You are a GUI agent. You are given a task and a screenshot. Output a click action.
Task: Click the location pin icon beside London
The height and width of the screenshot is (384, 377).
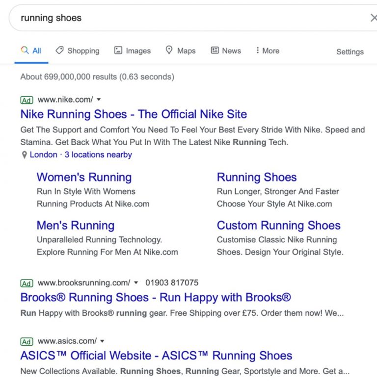pyautogui.click(x=24, y=155)
